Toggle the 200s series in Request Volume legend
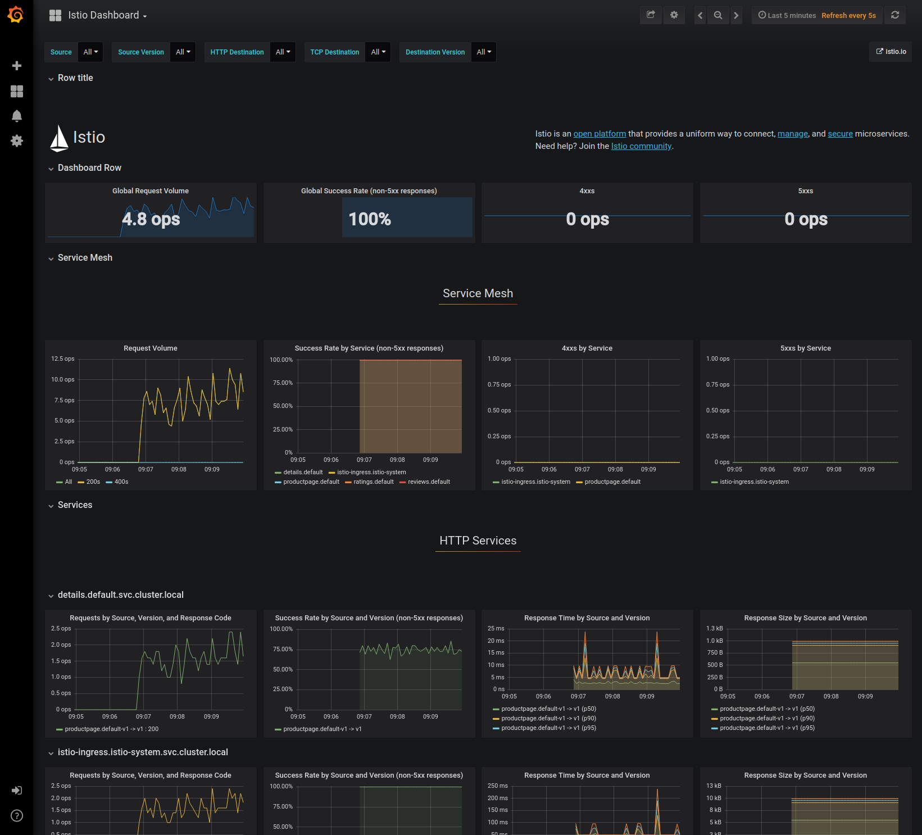Image resolution: width=922 pixels, height=835 pixels. [x=93, y=482]
